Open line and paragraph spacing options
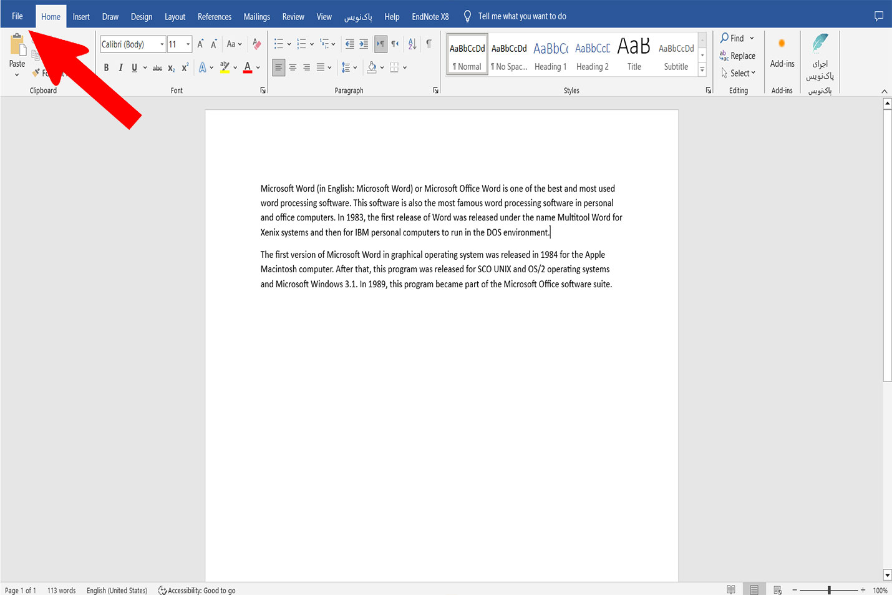892x595 pixels. coord(346,67)
